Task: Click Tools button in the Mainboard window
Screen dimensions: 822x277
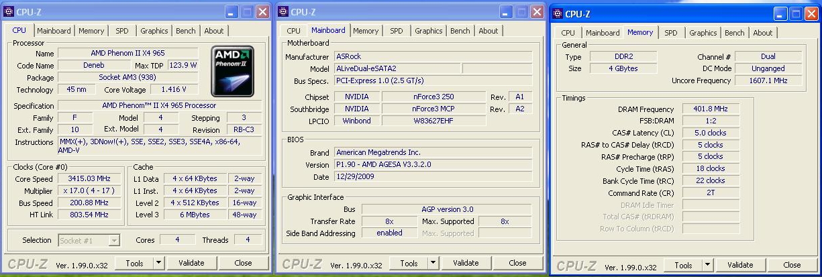Action: 409,263
